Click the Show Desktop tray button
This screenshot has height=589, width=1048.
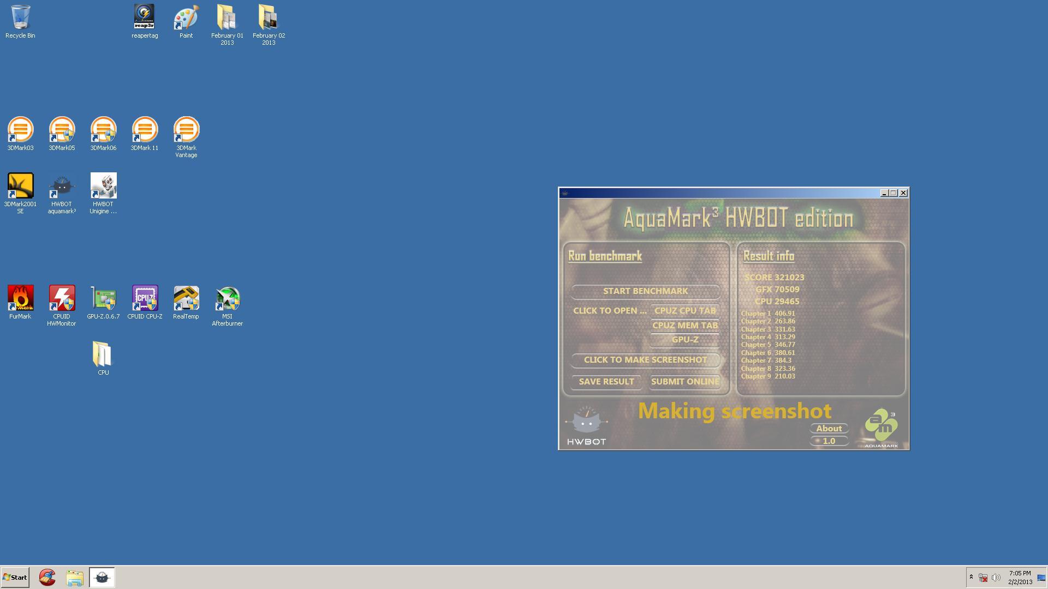click(x=1041, y=578)
